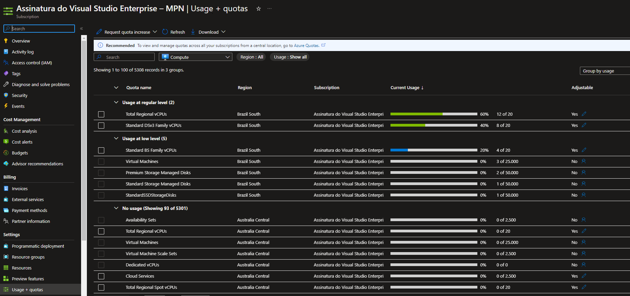Viewport: 630px width, 296px height.
Task: Collapse the Usage at regular level group
Action: click(x=116, y=102)
